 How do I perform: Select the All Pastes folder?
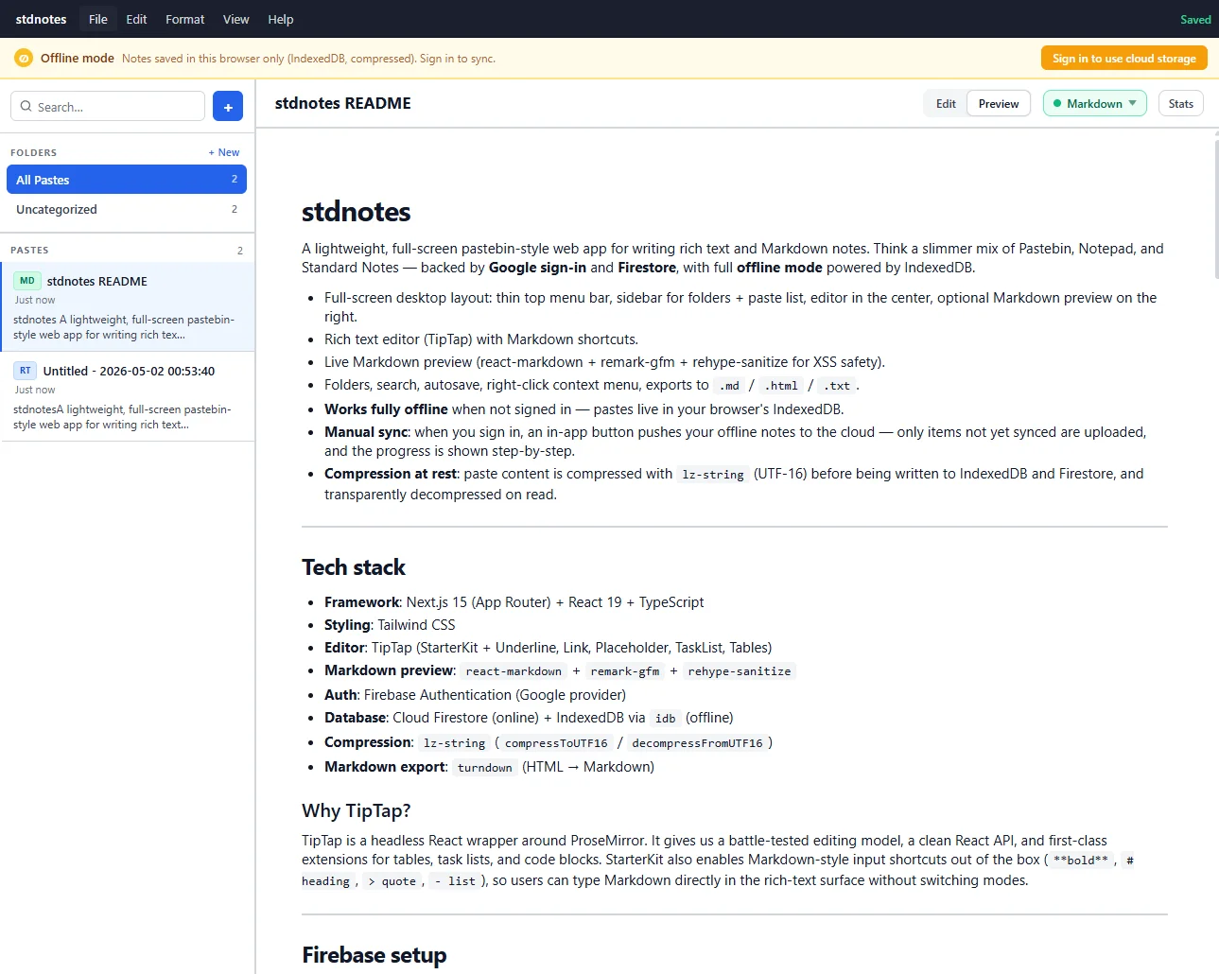coord(127,180)
